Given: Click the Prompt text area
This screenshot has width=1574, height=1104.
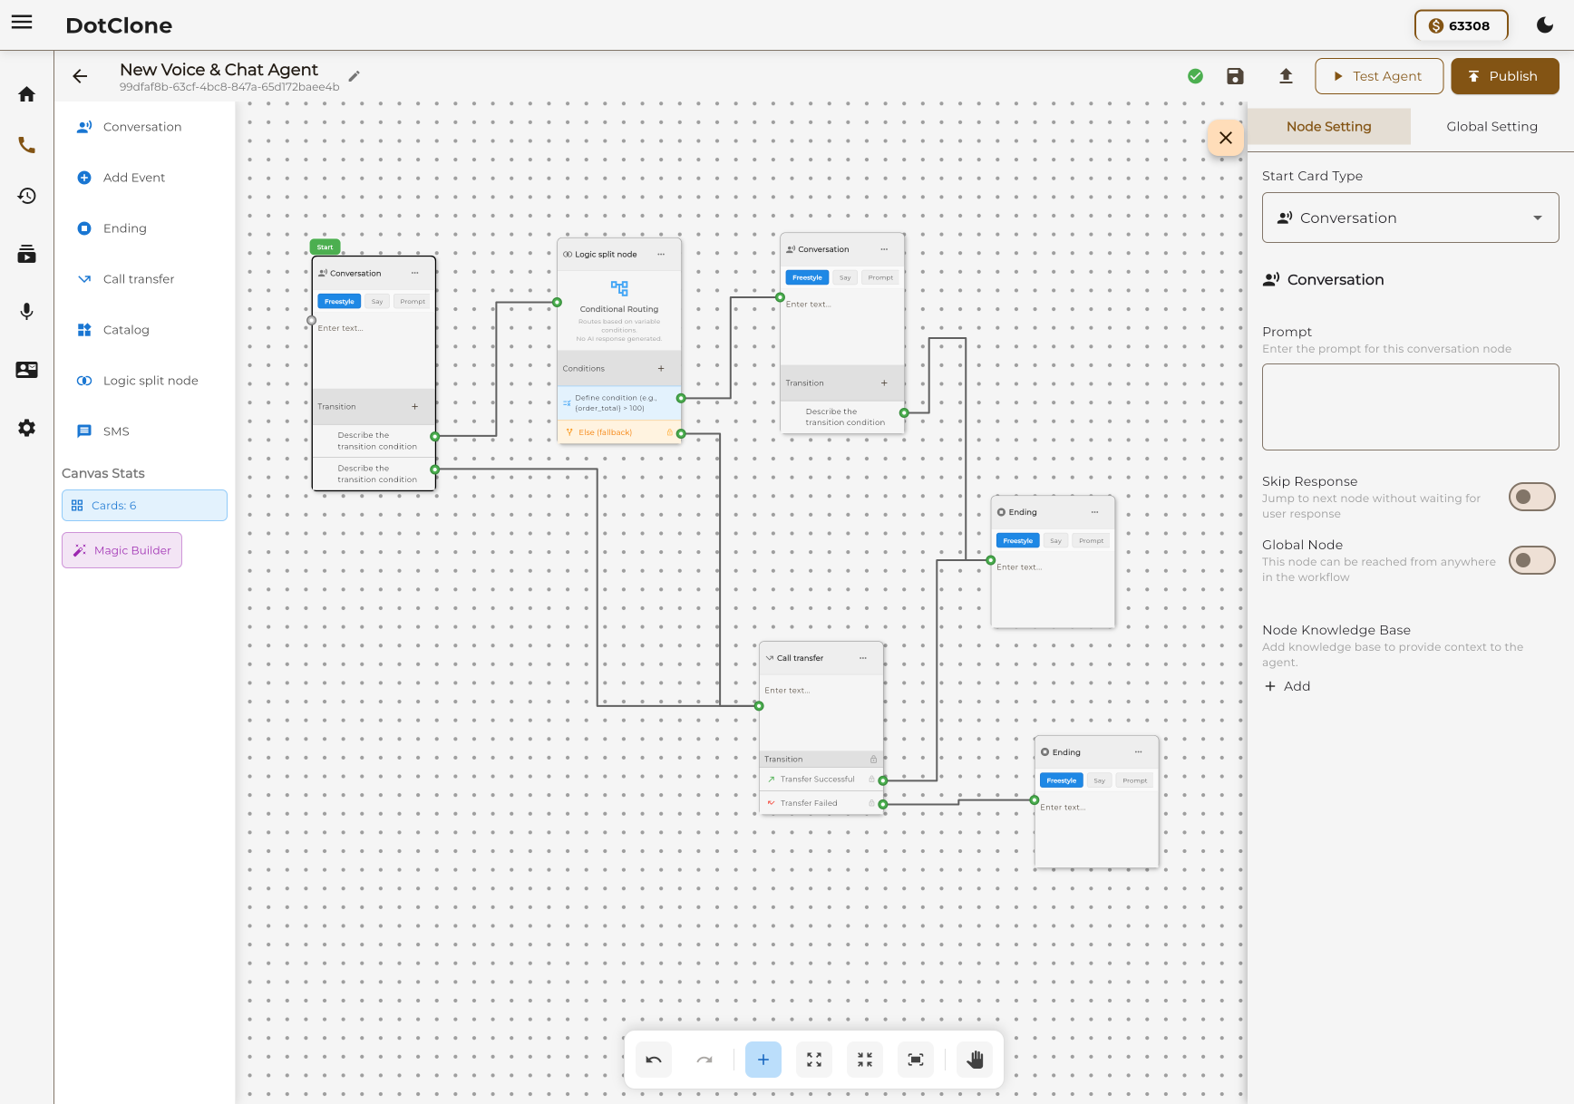Looking at the screenshot, I should pyautogui.click(x=1411, y=407).
